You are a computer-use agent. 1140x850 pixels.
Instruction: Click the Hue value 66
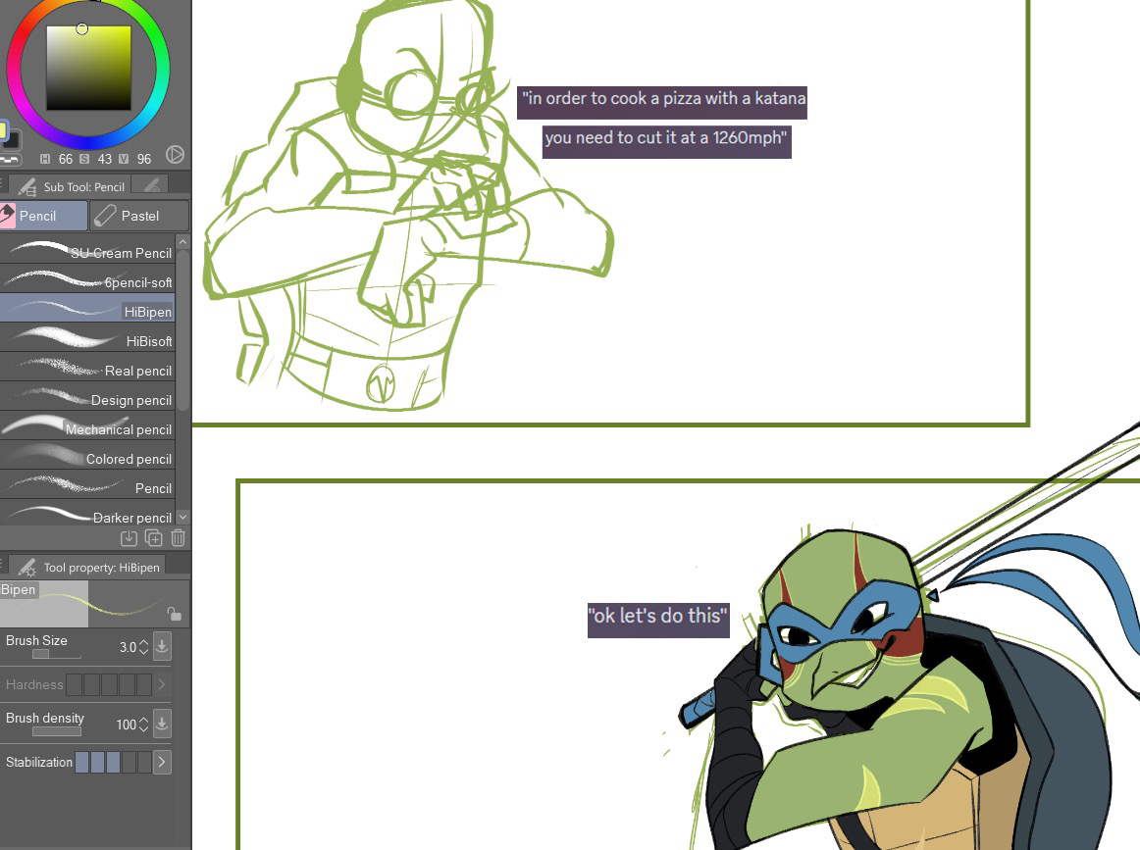tap(66, 159)
